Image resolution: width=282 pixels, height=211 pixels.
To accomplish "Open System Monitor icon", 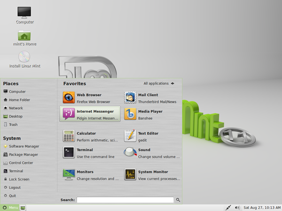I will coord(130,174).
